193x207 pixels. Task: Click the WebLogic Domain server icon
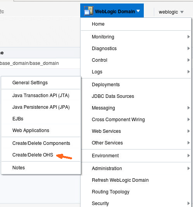point(89,11)
